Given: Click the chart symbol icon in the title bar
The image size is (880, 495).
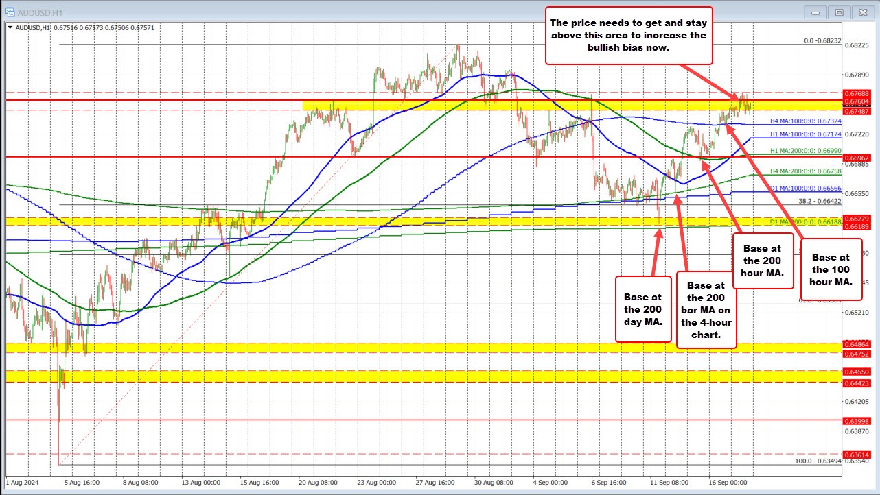Looking at the screenshot, I should [x=9, y=12].
